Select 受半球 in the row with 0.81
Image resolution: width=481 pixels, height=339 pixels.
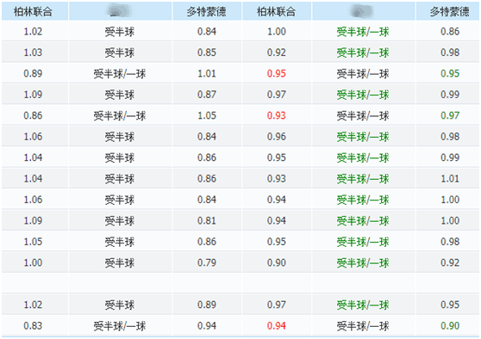[120, 221]
